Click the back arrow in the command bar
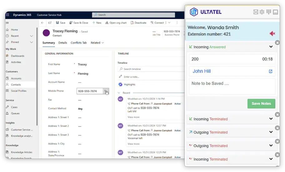Viewport: 285px width, 172px height. click(x=42, y=23)
